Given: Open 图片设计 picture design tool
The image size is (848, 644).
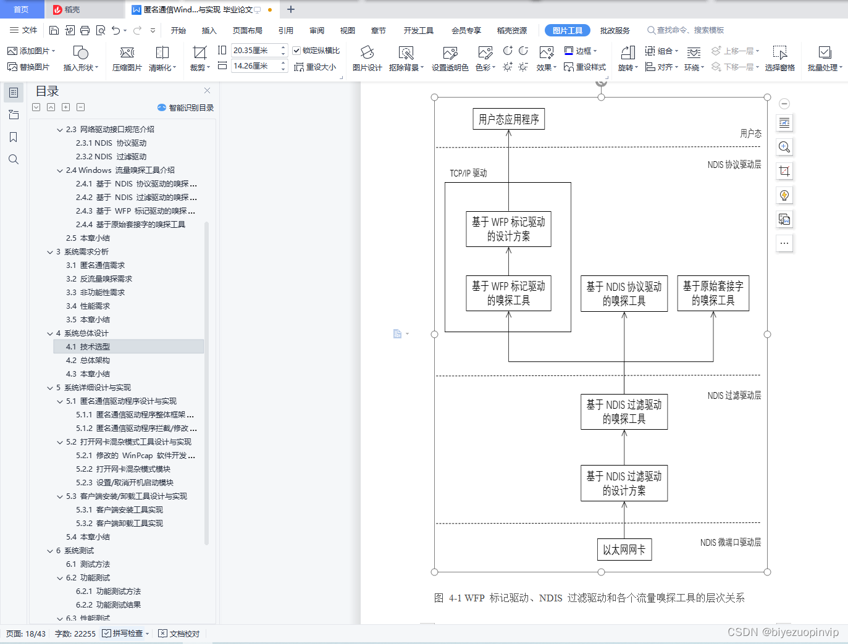Looking at the screenshot, I should (x=367, y=59).
